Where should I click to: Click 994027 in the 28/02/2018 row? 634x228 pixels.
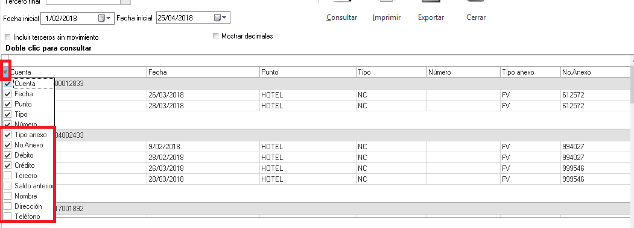(595, 158)
